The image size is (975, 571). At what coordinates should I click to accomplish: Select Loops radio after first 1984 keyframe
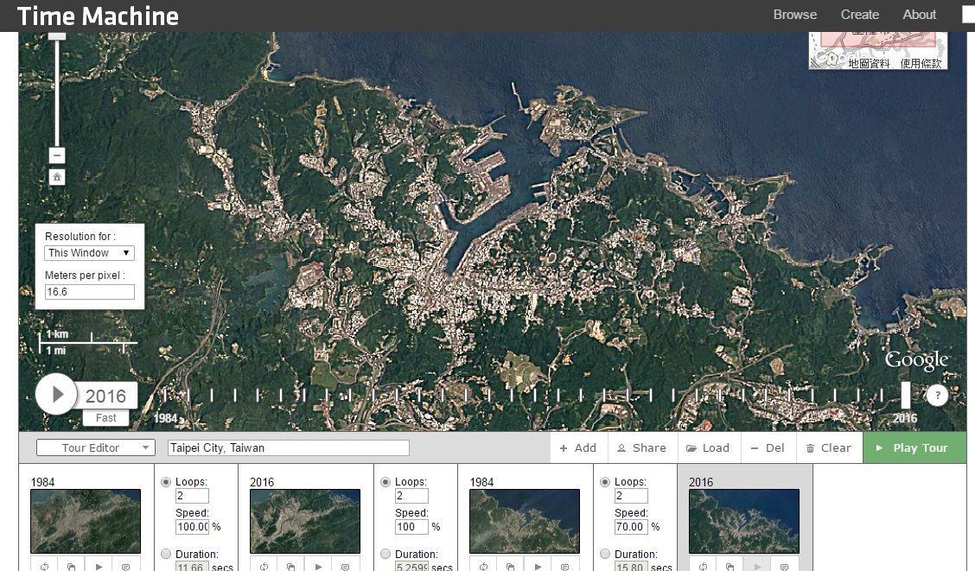(x=166, y=481)
